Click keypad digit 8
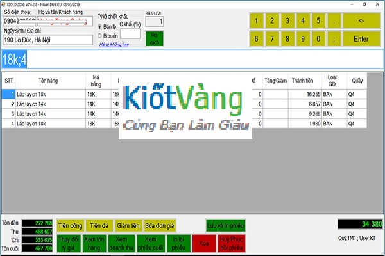Screen dimensions: 385x256 tap(287, 38)
